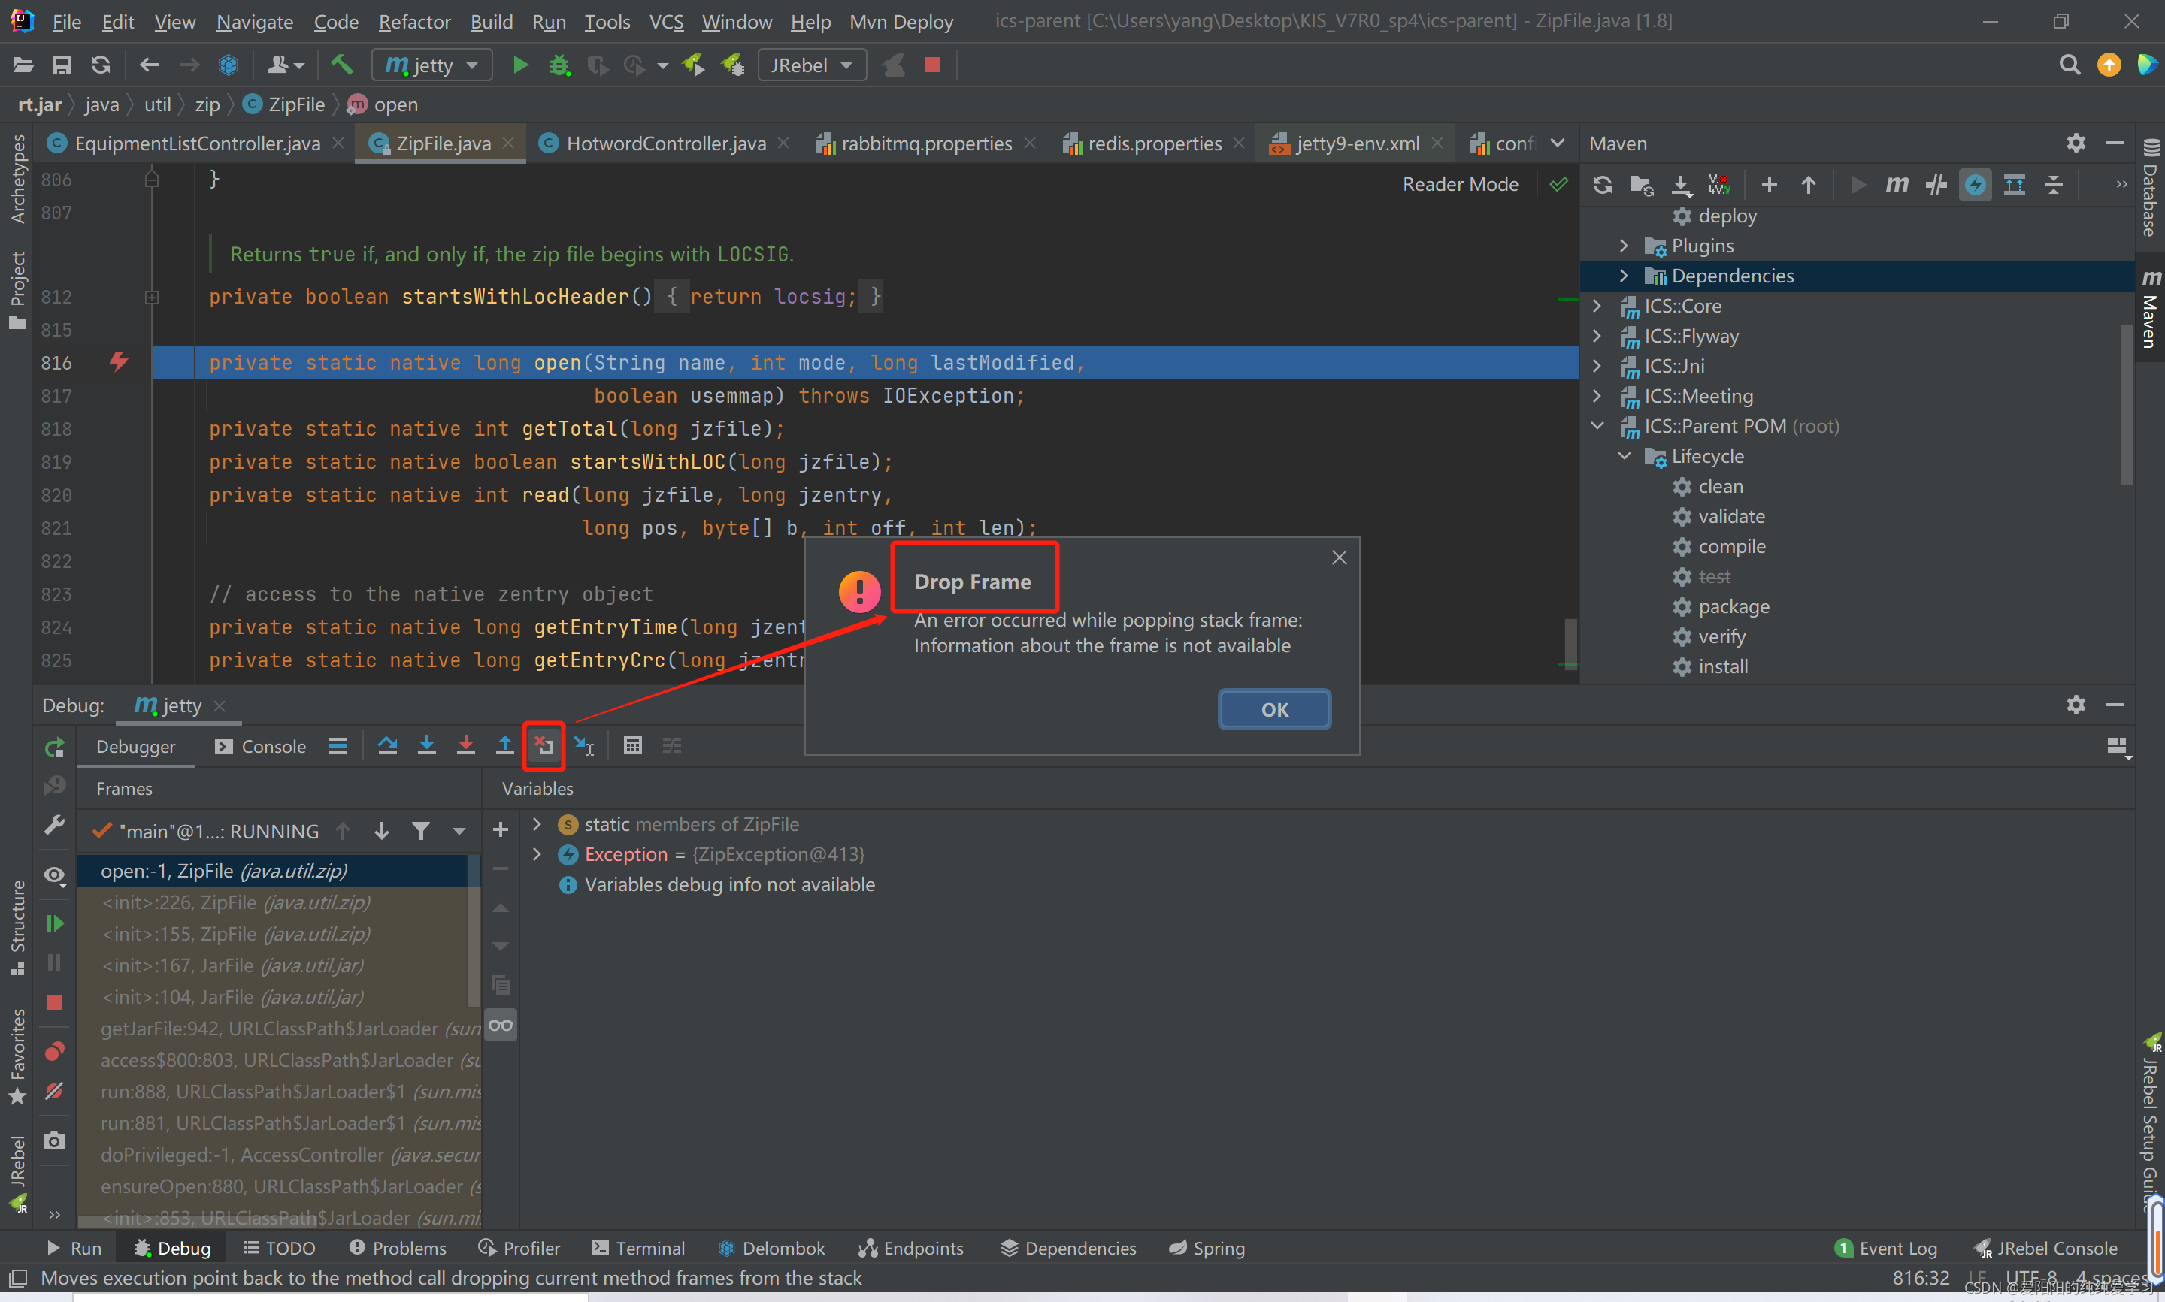
Task: Collapse the Lifecycle node
Action: 1624,456
